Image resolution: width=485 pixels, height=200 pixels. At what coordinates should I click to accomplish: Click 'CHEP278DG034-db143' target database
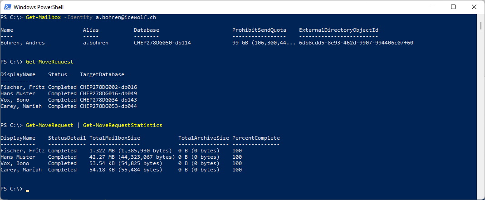click(108, 100)
